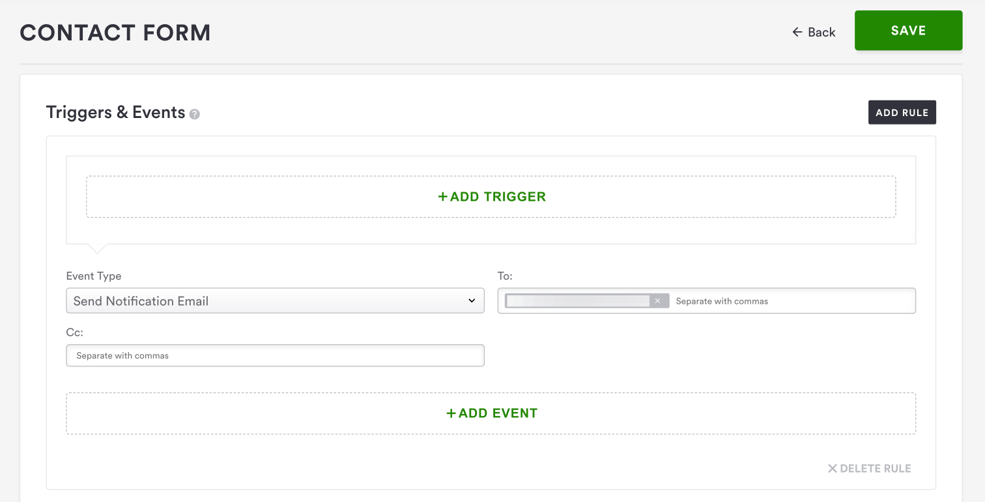Click the ADD EVENT text
Viewport: 985px width, 502px height.
498,413
